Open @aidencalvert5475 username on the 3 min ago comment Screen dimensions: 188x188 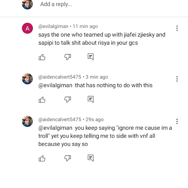60,77
